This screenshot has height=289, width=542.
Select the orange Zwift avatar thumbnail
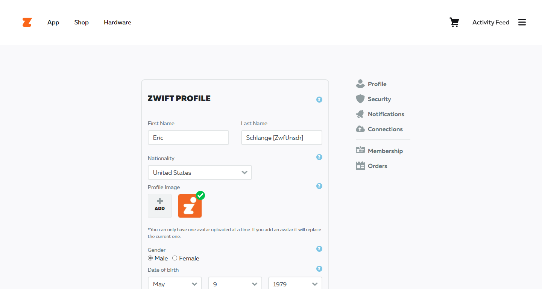click(x=190, y=206)
